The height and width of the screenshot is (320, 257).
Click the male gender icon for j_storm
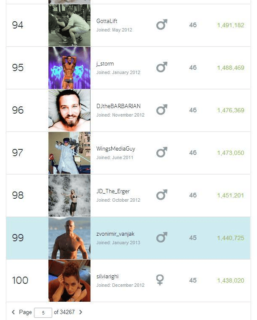coord(161,68)
